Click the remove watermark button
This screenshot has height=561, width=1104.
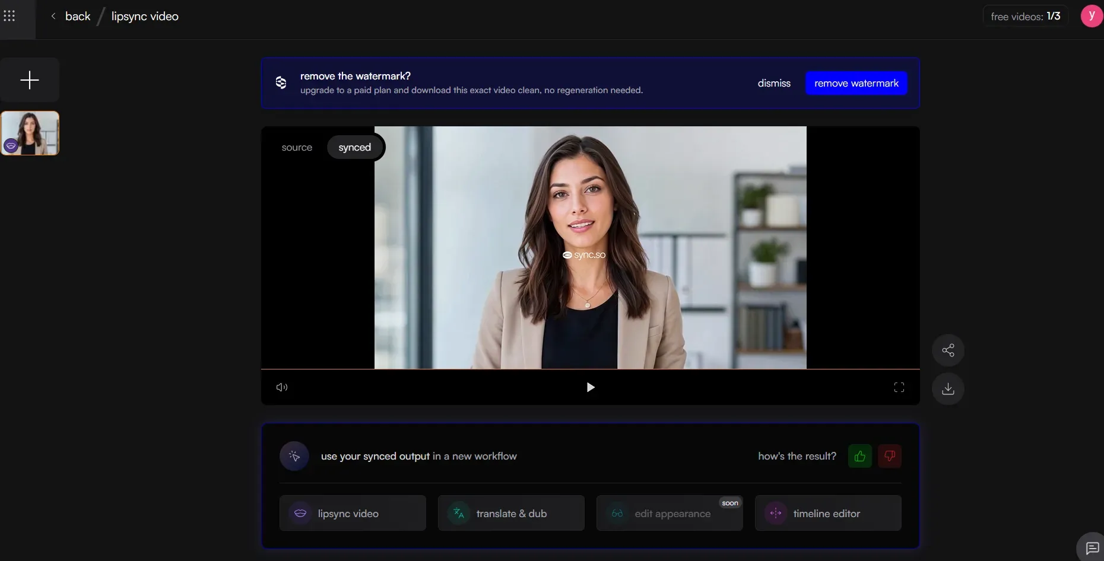click(x=856, y=83)
